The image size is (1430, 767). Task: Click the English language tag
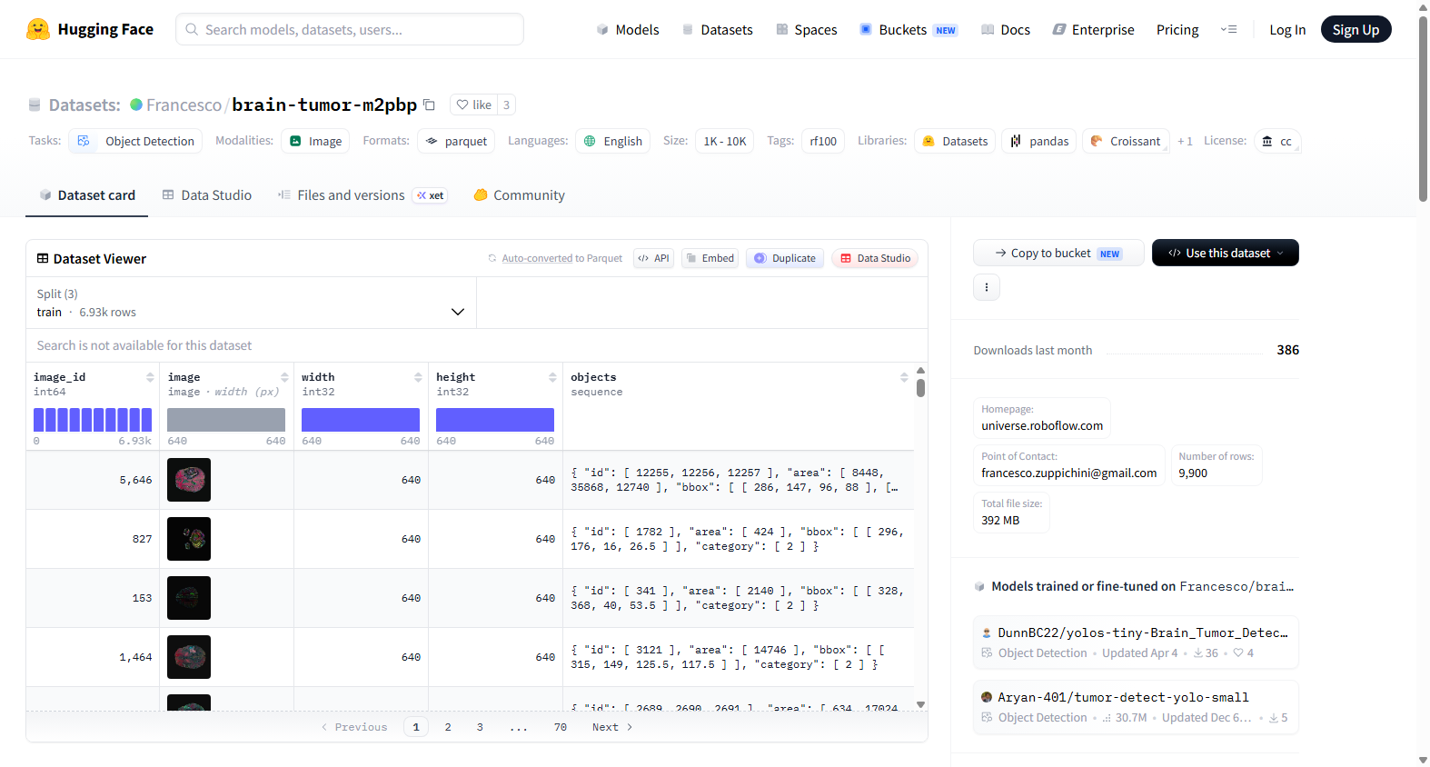[613, 141]
